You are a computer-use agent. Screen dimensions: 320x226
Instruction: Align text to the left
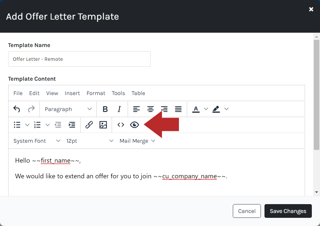(136, 109)
